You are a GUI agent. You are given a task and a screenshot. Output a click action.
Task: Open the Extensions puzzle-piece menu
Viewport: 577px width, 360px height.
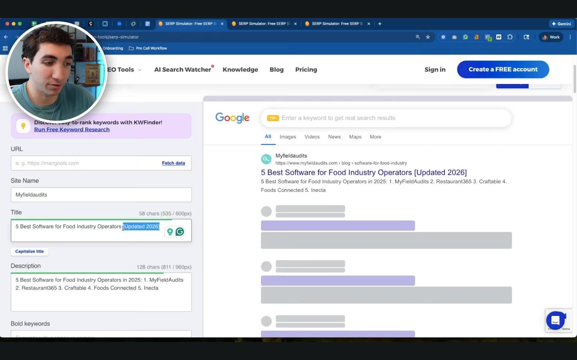pos(510,37)
